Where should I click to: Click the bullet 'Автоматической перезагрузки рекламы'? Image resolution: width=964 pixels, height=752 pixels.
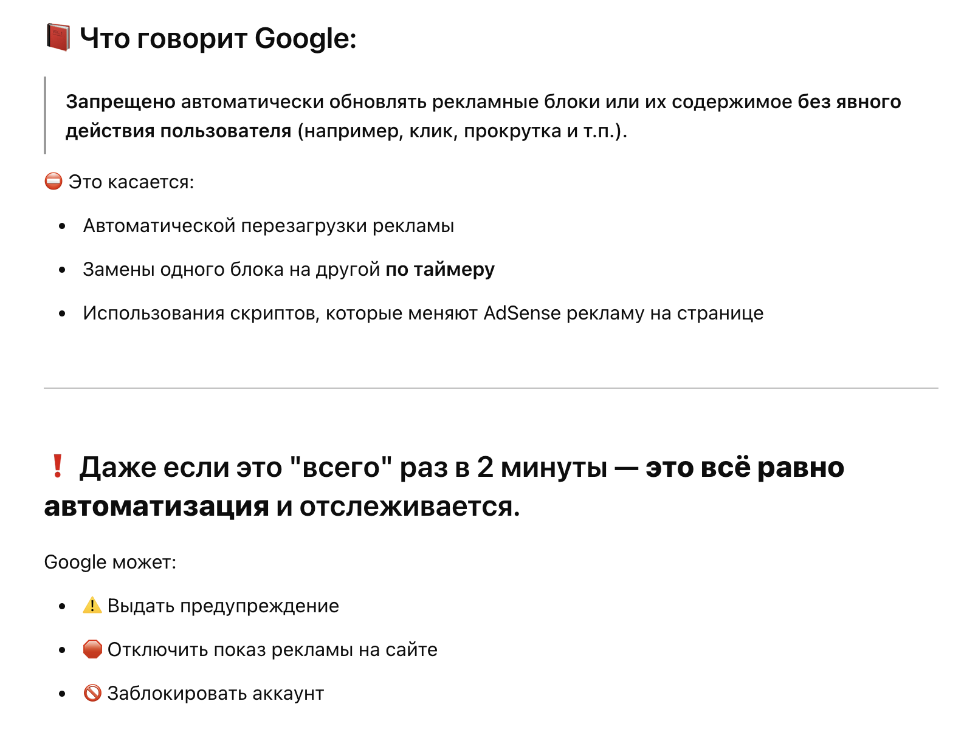pyautogui.click(x=269, y=226)
